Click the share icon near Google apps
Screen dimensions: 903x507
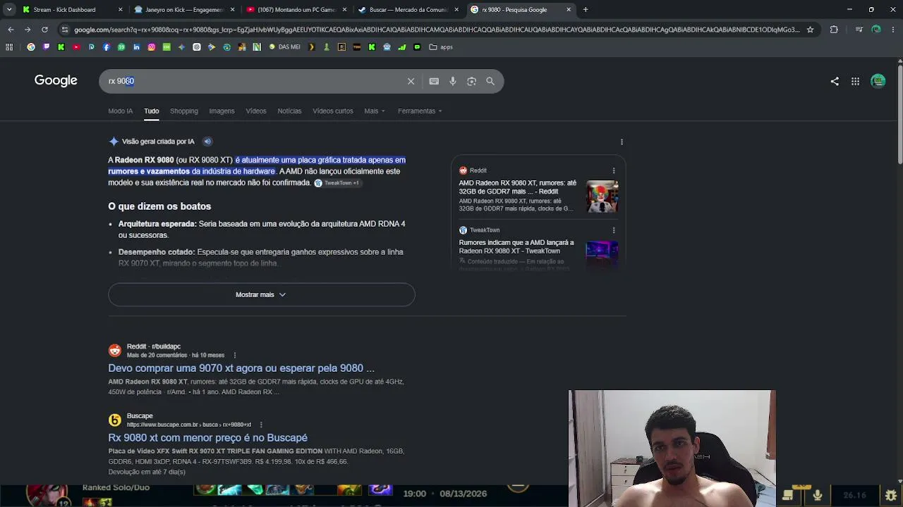(835, 81)
